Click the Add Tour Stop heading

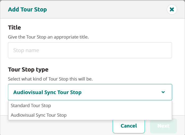pyautogui.click(x=27, y=10)
